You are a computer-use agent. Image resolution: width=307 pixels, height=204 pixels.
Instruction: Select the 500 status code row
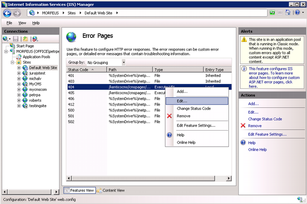click(x=149, y=110)
